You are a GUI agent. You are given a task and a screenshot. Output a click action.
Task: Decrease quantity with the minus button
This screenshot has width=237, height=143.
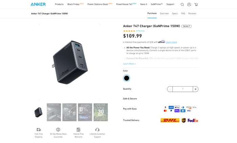[170, 89]
